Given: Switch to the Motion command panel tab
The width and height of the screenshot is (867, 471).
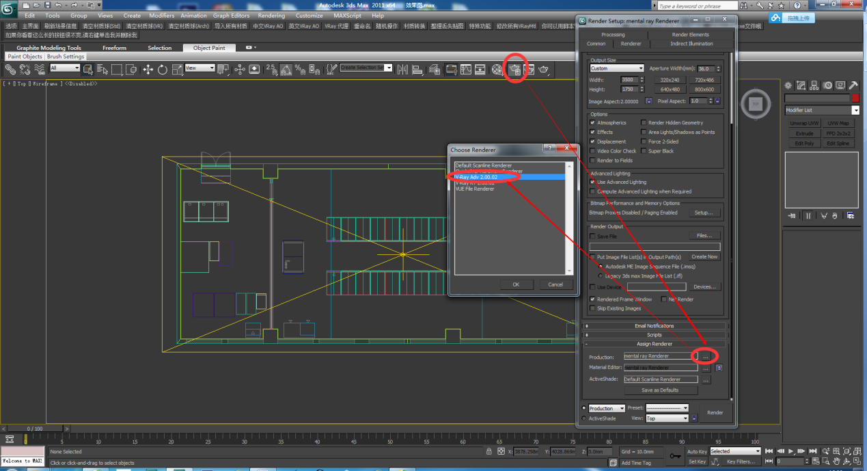Looking at the screenshot, I should click(827, 85).
